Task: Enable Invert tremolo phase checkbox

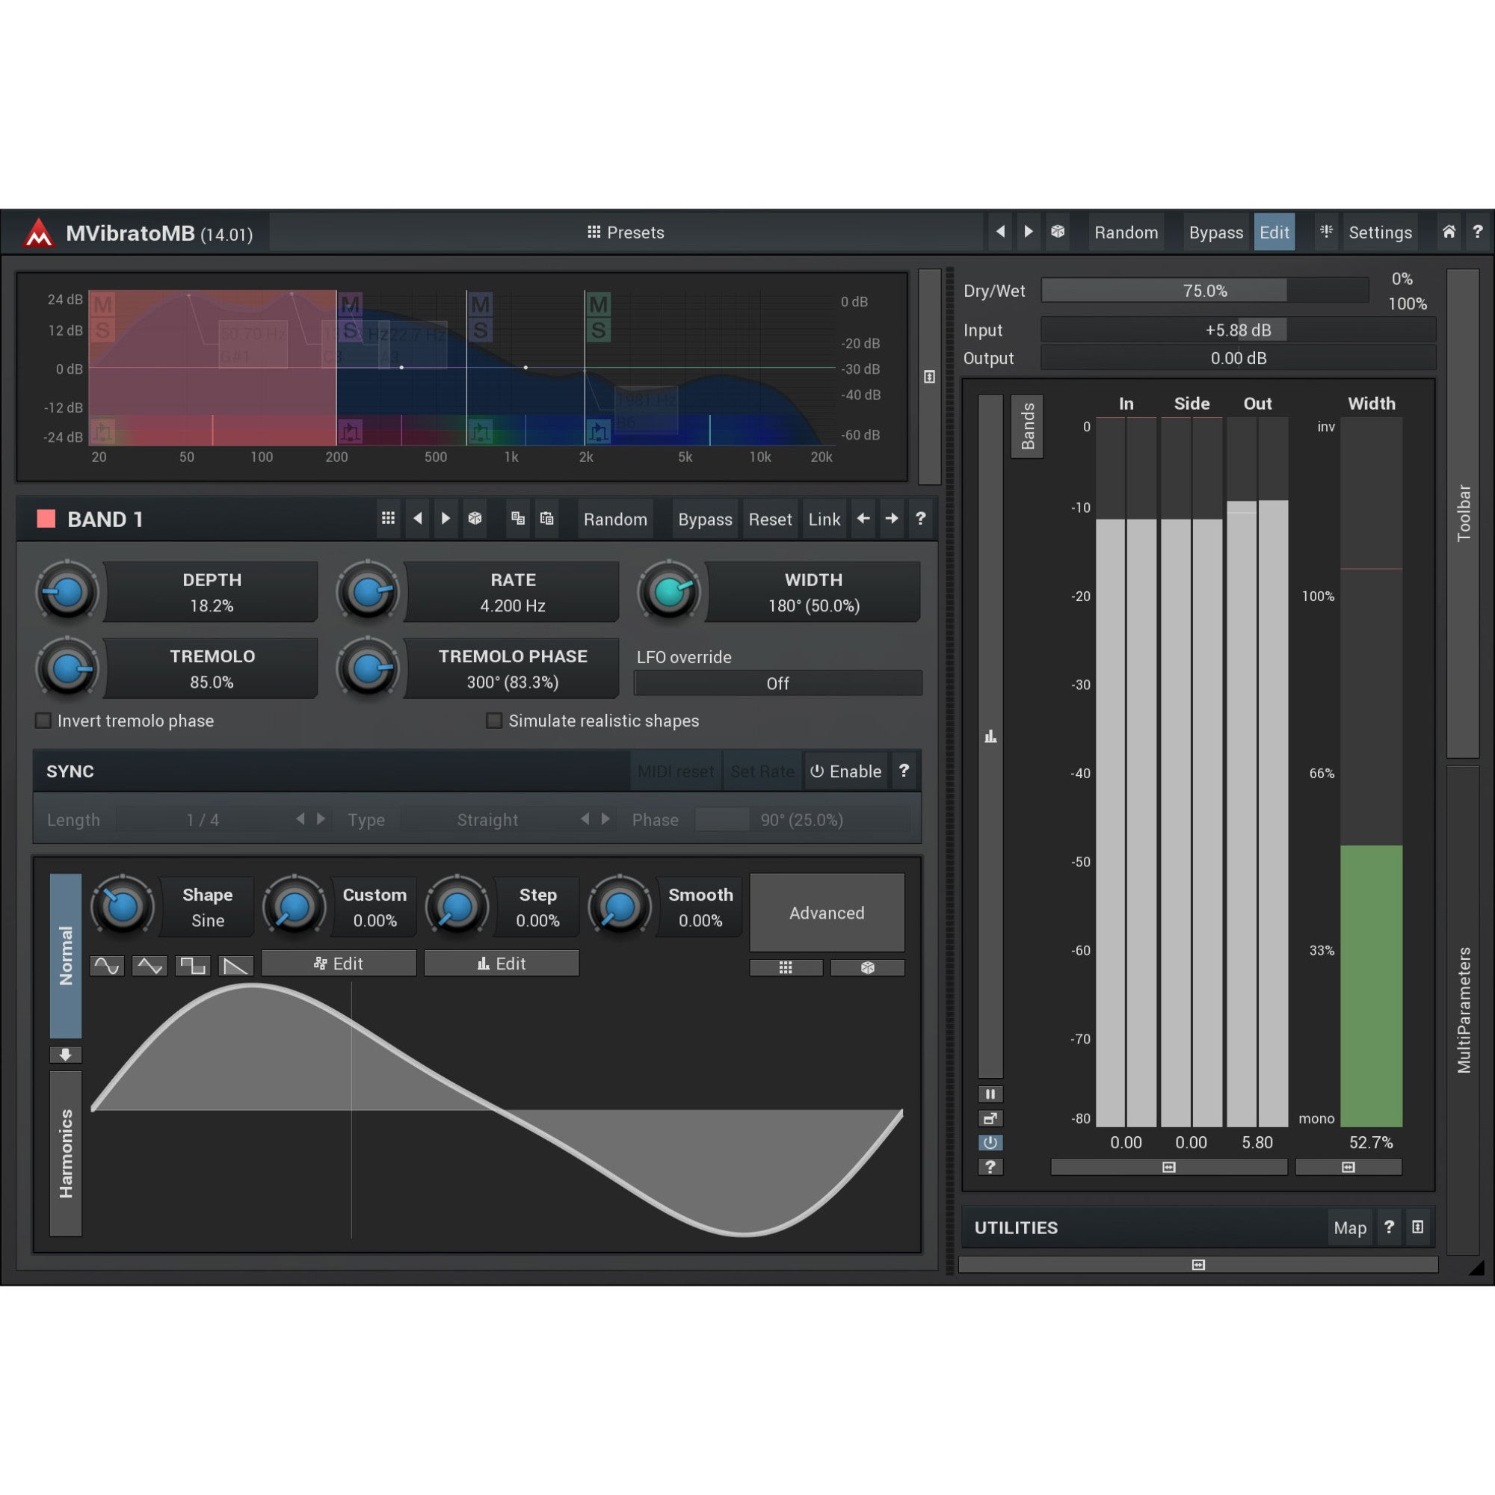Action: pos(43,721)
